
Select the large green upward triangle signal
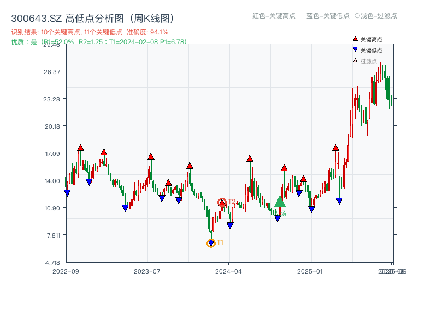[280, 201]
